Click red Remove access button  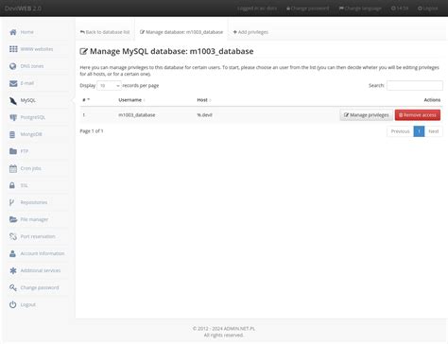click(418, 115)
